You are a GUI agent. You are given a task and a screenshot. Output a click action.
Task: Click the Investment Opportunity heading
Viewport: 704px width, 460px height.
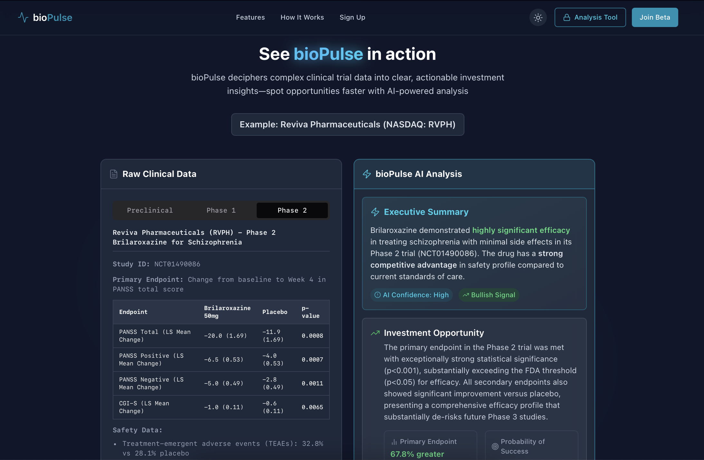pos(434,333)
